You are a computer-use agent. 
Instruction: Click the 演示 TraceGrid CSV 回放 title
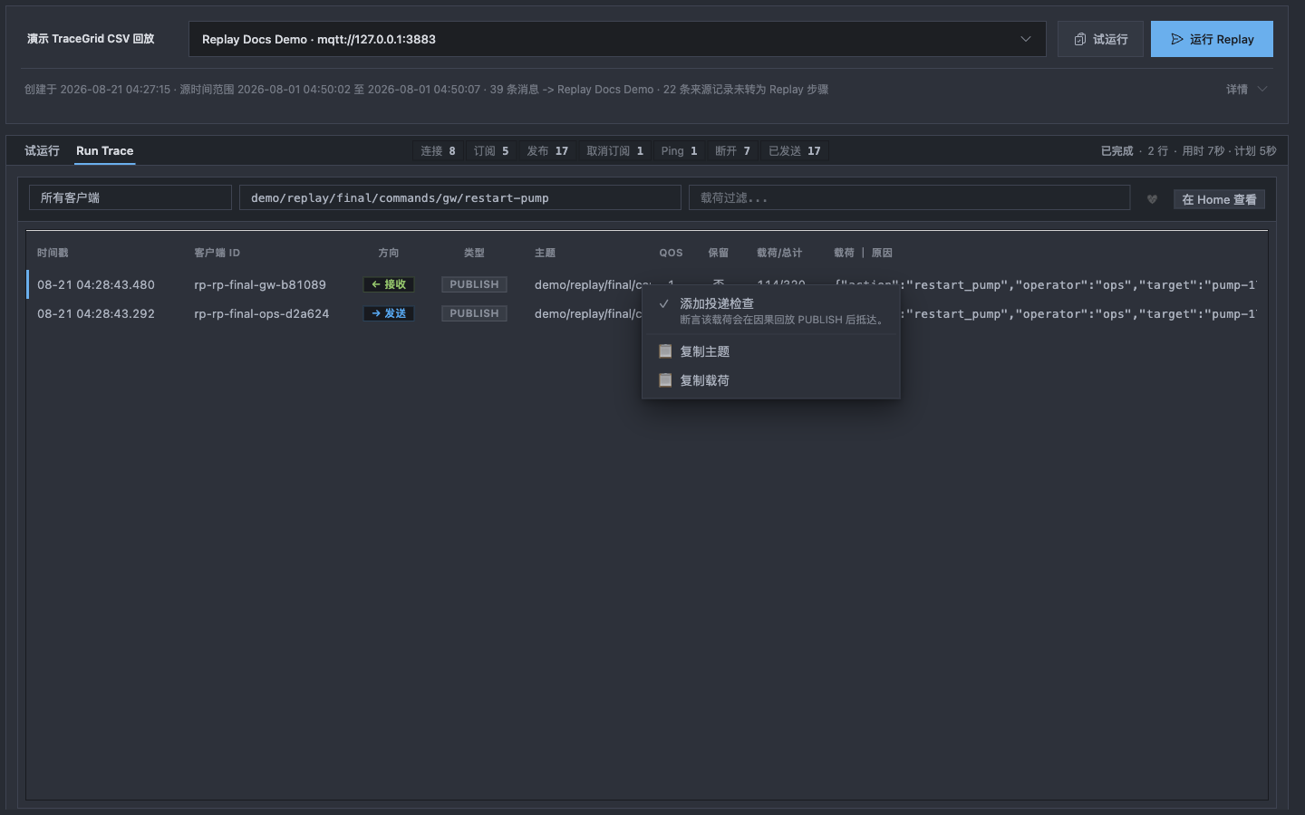pos(91,39)
